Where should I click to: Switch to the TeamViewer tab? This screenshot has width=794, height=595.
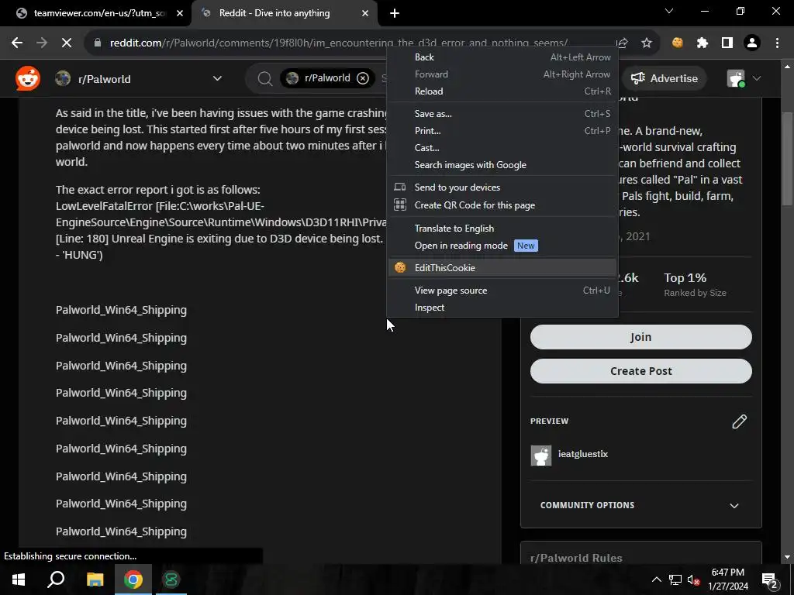[98, 13]
